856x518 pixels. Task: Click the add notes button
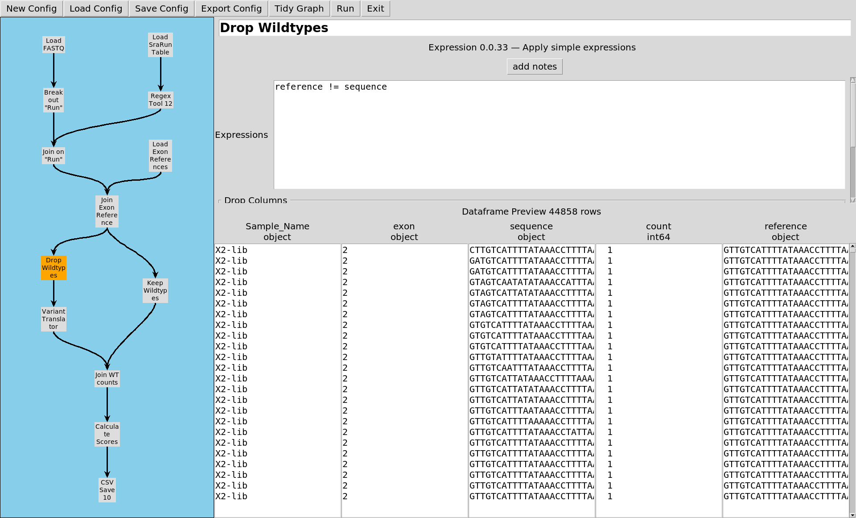point(535,66)
